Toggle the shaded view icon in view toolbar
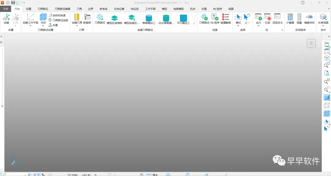 point(327,98)
